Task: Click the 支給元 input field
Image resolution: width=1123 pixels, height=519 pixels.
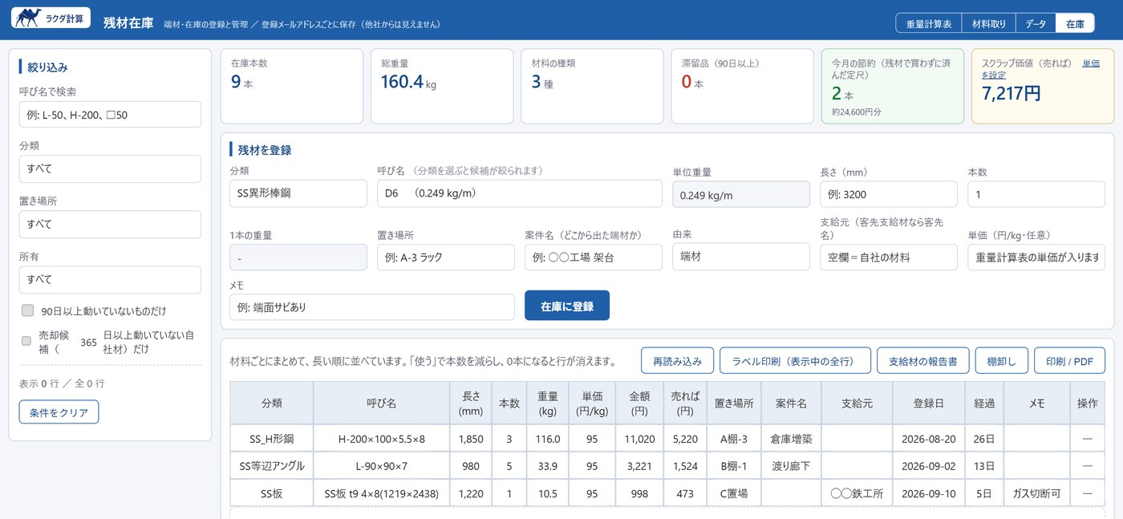Action: [889, 257]
